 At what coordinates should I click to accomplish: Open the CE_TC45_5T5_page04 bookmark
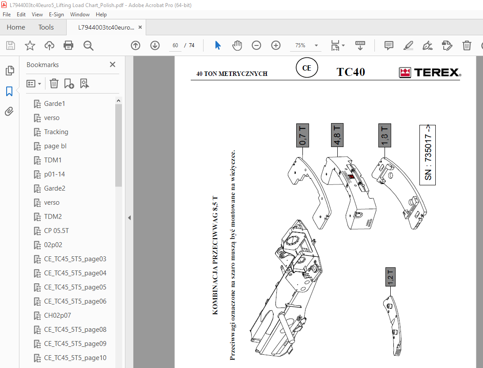75,273
